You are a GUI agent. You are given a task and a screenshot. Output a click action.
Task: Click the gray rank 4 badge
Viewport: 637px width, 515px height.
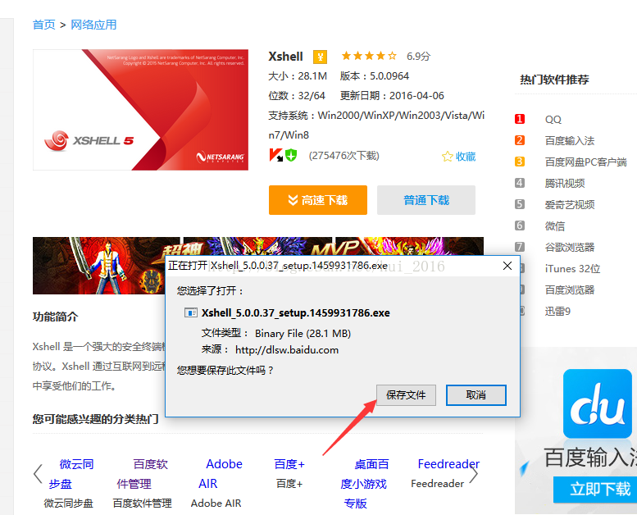[520, 183]
